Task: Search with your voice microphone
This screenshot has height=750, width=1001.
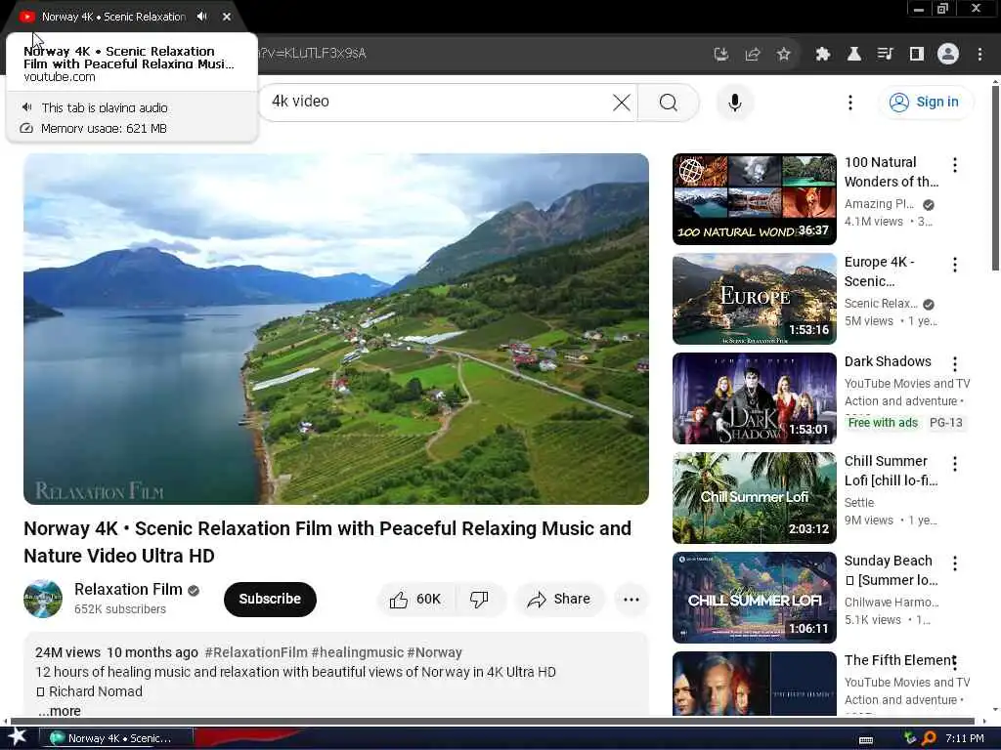Action: coord(735,102)
